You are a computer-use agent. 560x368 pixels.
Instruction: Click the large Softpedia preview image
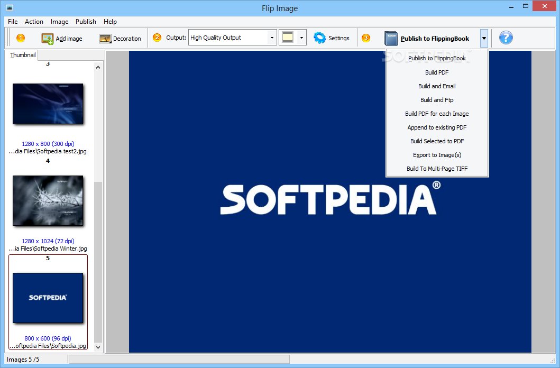pyautogui.click(x=330, y=201)
